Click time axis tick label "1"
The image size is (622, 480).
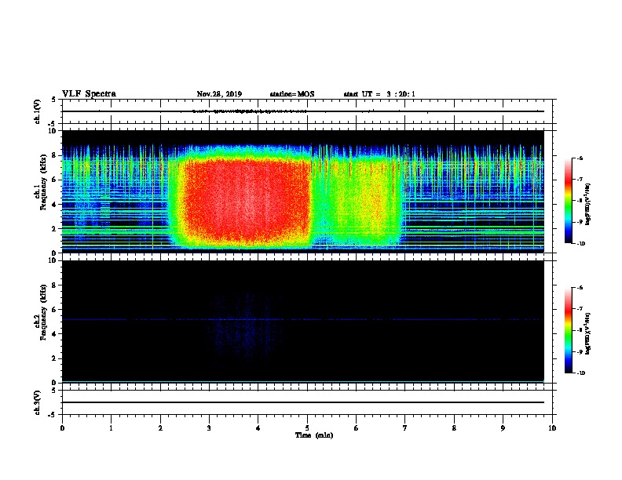(111, 428)
